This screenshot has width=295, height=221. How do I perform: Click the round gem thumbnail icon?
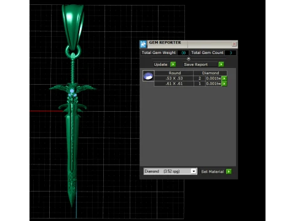point(148,76)
